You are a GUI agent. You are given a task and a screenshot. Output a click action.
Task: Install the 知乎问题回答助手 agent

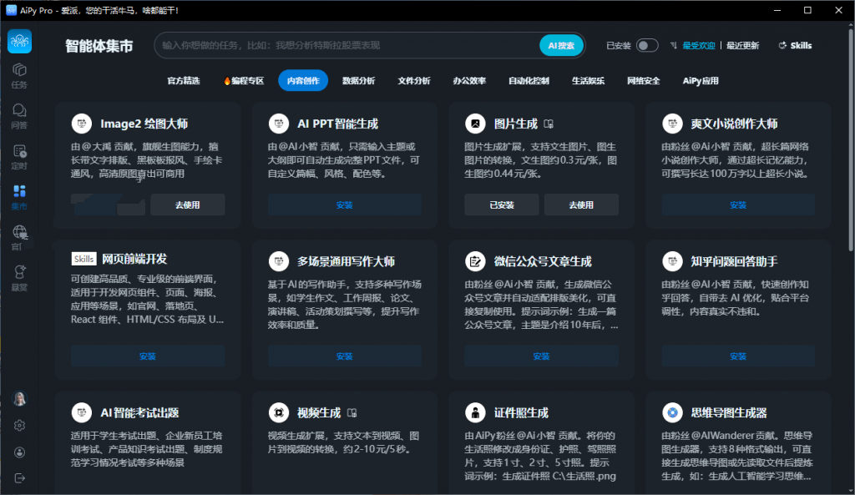[x=738, y=356]
